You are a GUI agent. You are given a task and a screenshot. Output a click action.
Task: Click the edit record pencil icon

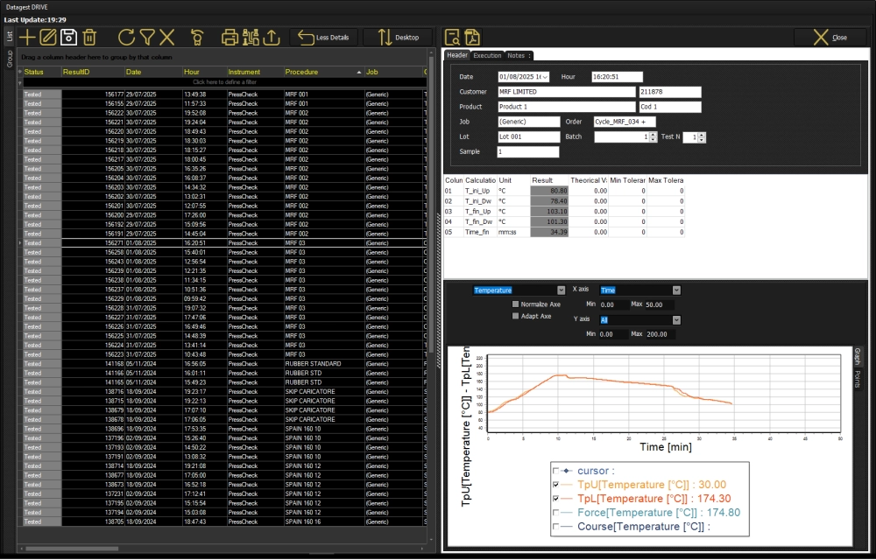[x=48, y=37]
